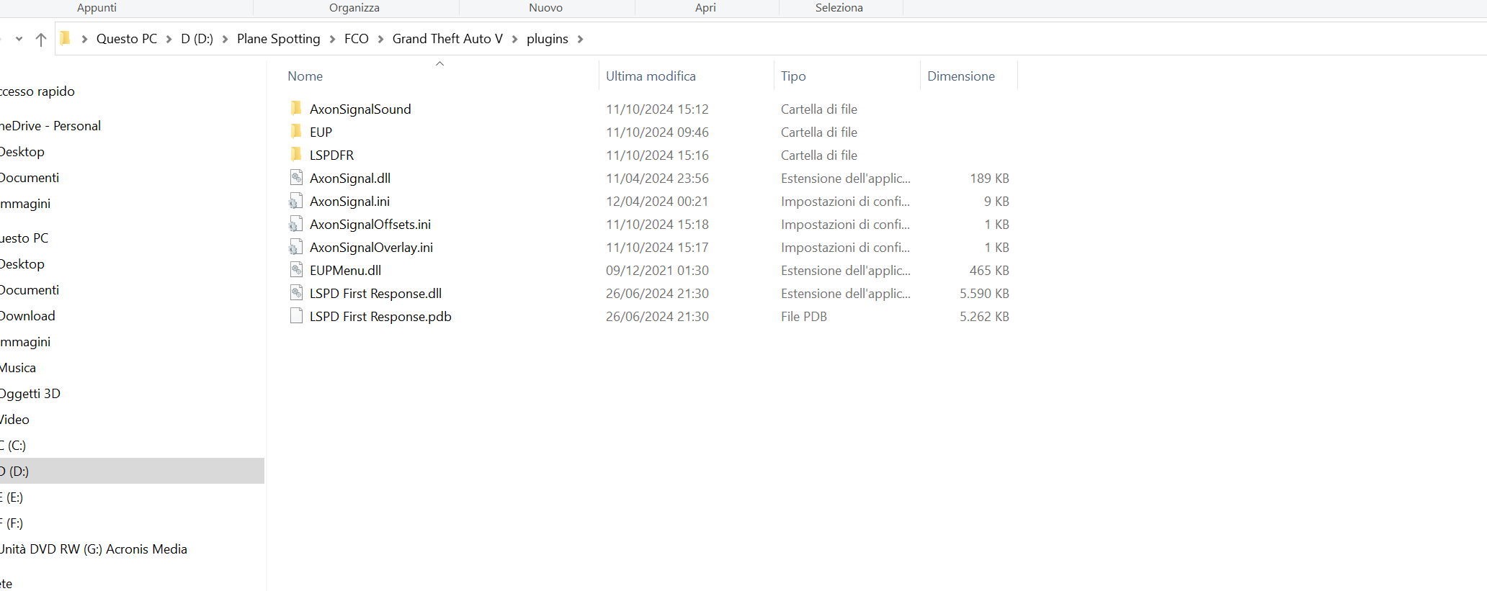Select the AxonSignal.ini file icon
This screenshot has height=591, width=1487.
pos(296,201)
